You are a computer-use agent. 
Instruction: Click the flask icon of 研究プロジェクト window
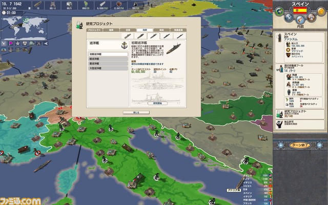tap(79, 25)
